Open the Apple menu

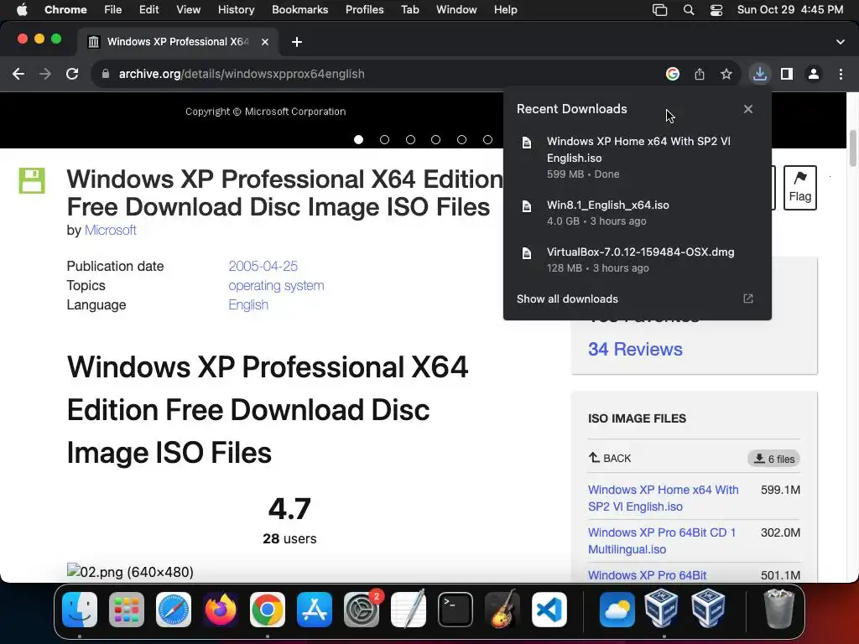click(x=22, y=10)
